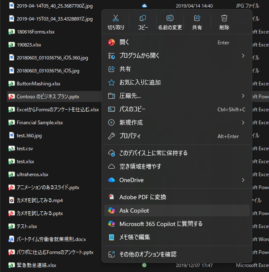269x272 pixels.
Task: Choose Microsoft 365 Copilot に質問する
Action: click(161, 224)
